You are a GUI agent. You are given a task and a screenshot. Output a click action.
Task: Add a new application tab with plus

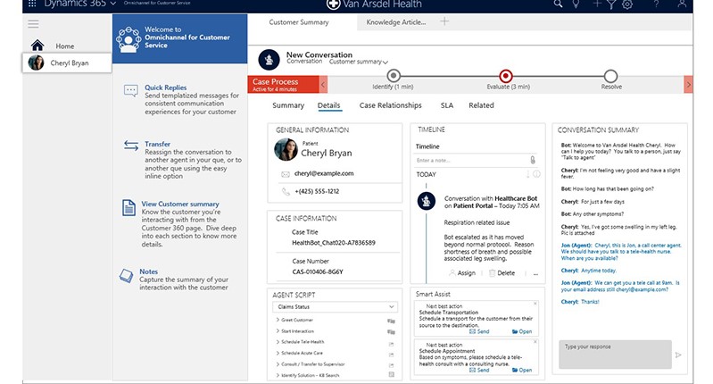[444, 21]
